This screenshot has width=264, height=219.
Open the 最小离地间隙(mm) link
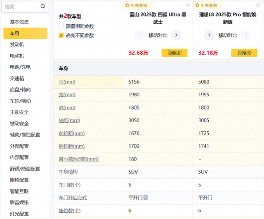pyautogui.click(x=79, y=159)
